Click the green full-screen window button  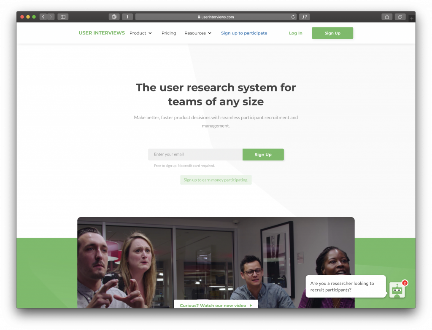pyautogui.click(x=34, y=17)
